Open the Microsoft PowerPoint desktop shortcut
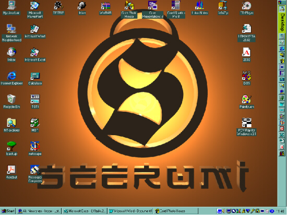The height and width of the screenshot is (215, 287). click(x=35, y=9)
